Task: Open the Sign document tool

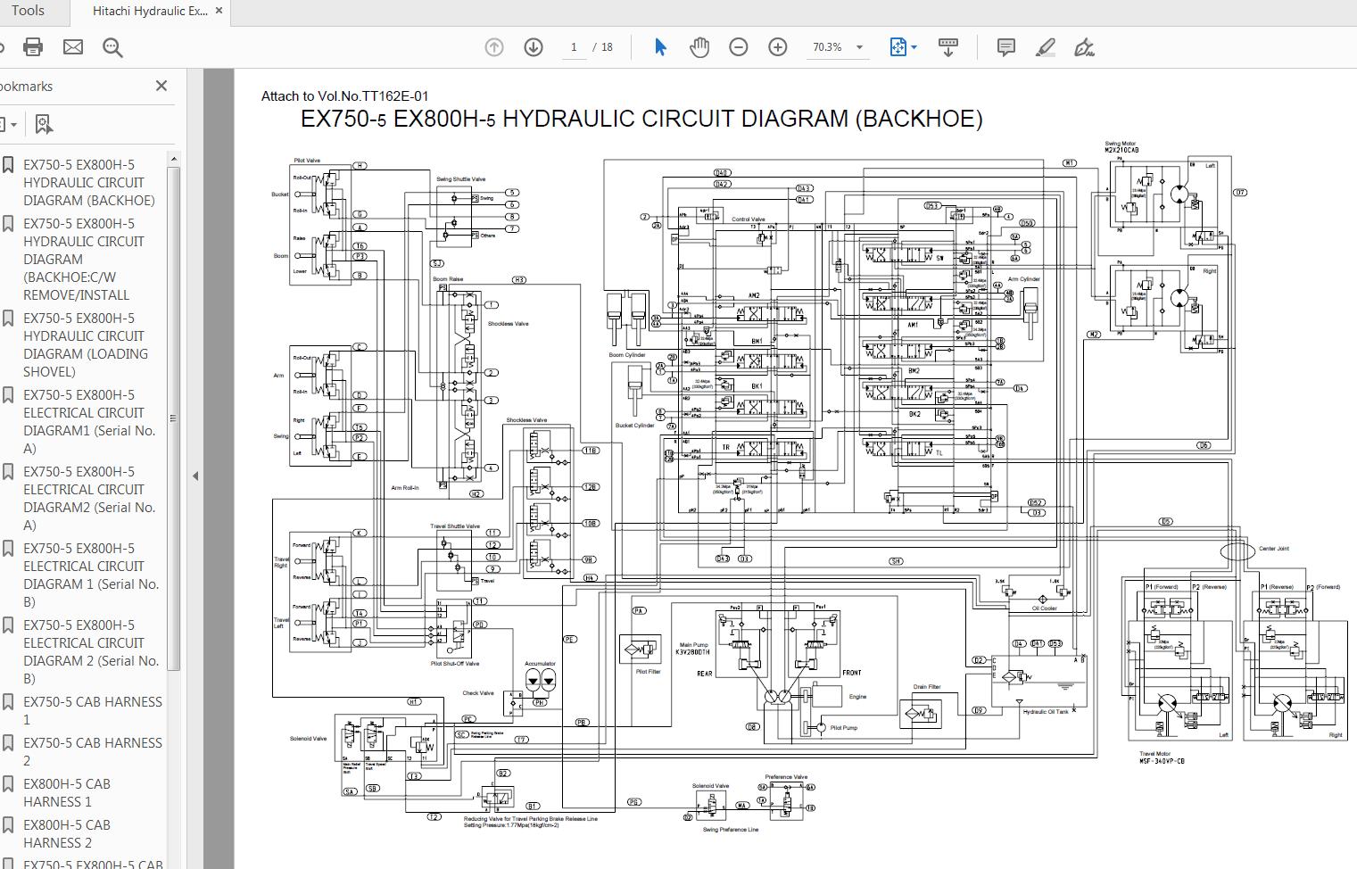Action: pos(1085,47)
